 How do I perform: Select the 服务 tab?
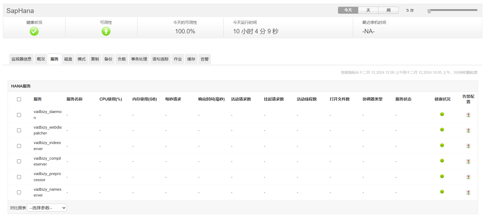point(54,59)
